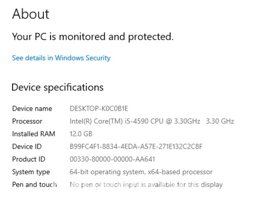
Task: Click the x64-based processor text
Action: [x=180, y=172]
